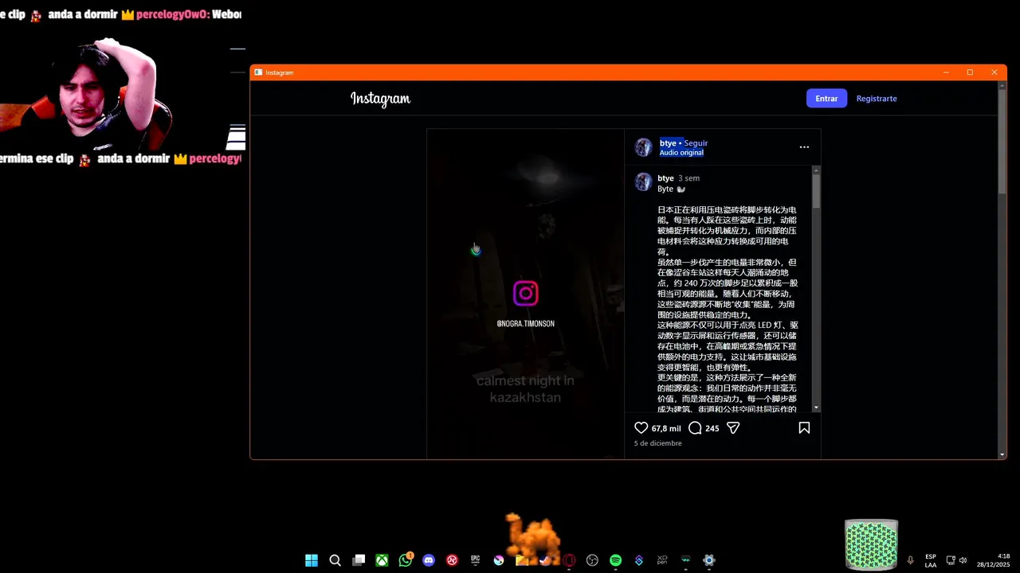The width and height of the screenshot is (1020, 573).
Task: Click the calmest night in kazakhstan caption text
Action: pyautogui.click(x=525, y=389)
